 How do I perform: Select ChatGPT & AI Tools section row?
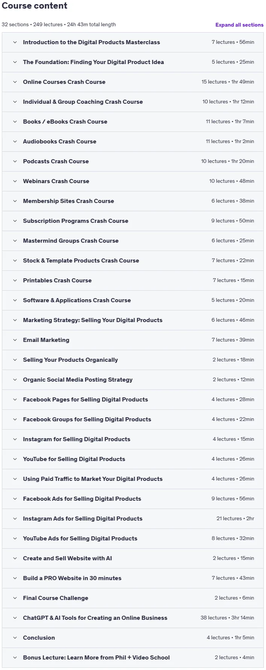(133, 618)
